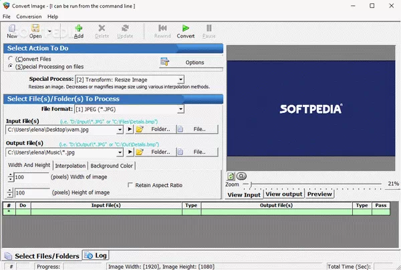Click the Height of image stepper arrows
This screenshot has height=270, width=401.
pos(10,192)
